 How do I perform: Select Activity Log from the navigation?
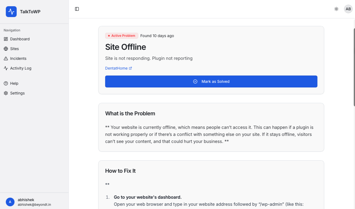20,68
